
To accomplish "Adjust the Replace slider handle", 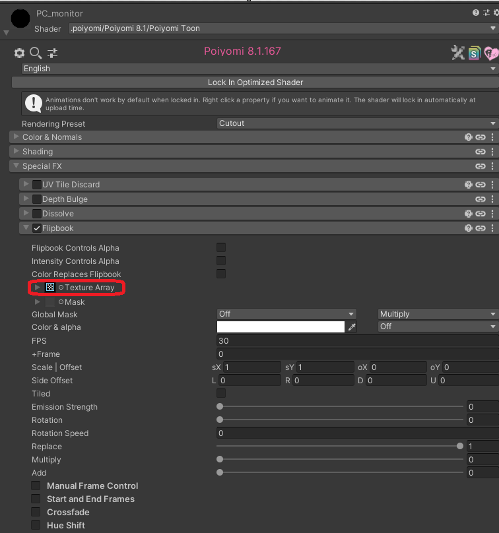I will tap(460, 446).
